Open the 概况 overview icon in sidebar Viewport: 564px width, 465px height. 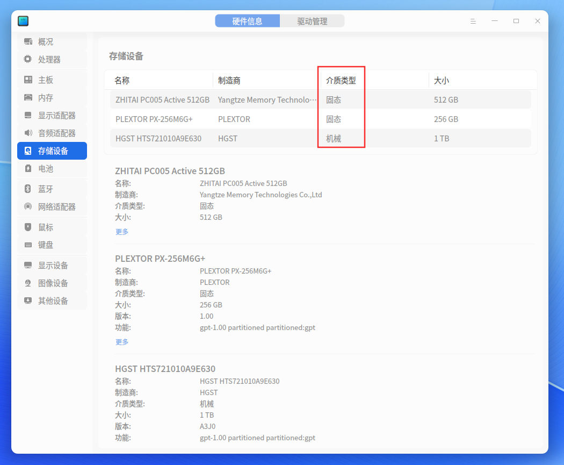point(28,42)
